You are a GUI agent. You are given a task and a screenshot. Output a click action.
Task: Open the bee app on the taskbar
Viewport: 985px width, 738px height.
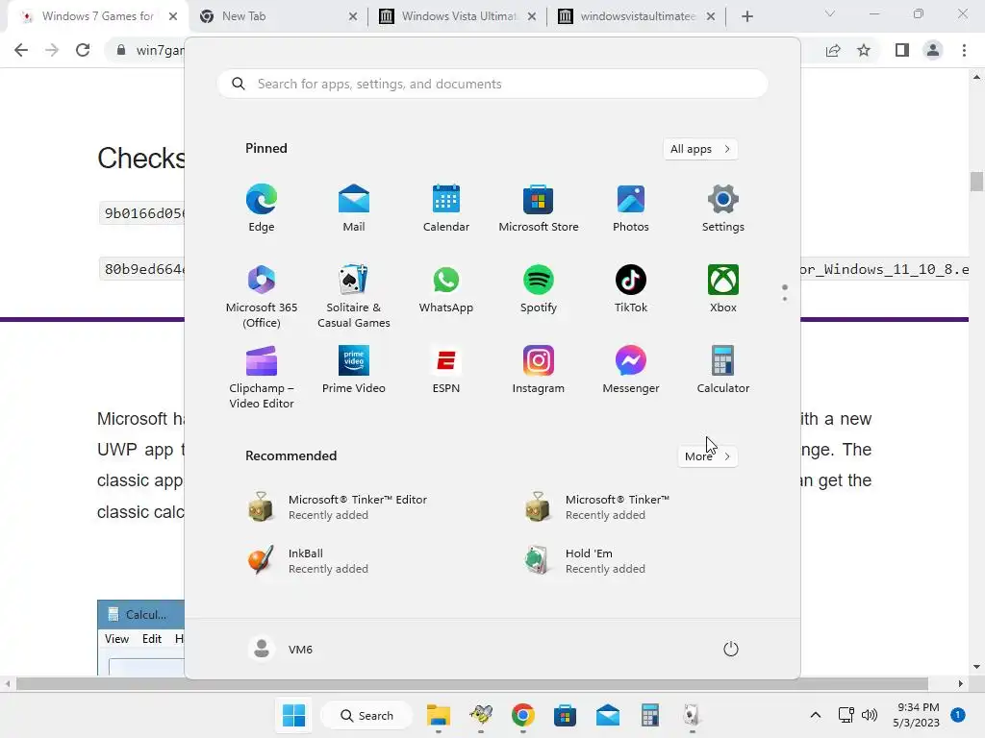tap(481, 715)
